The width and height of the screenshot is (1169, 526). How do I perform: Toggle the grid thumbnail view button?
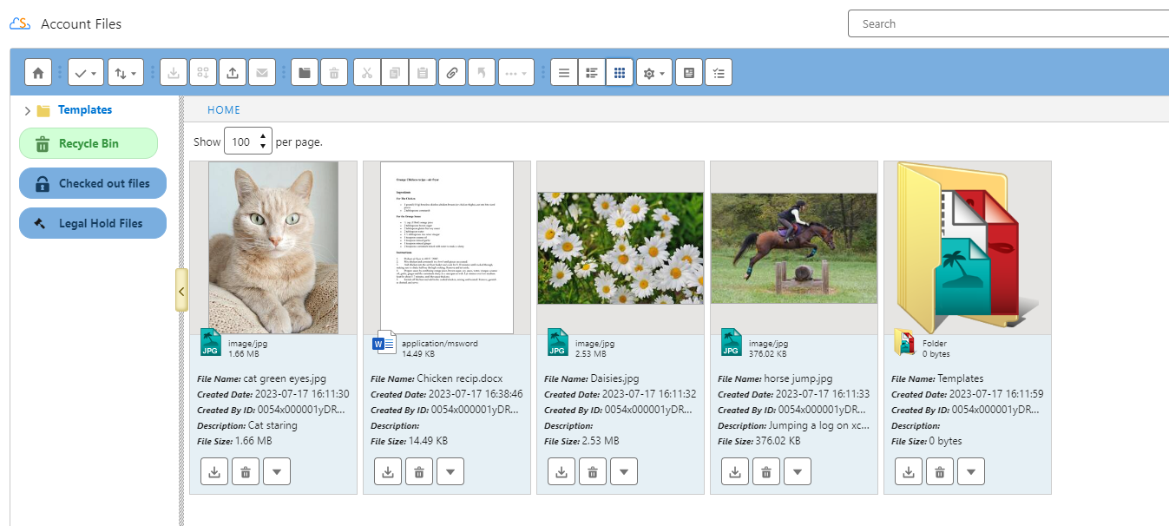point(619,73)
